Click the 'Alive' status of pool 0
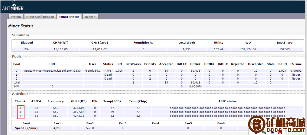The image size is (307, 135). click(108, 71)
